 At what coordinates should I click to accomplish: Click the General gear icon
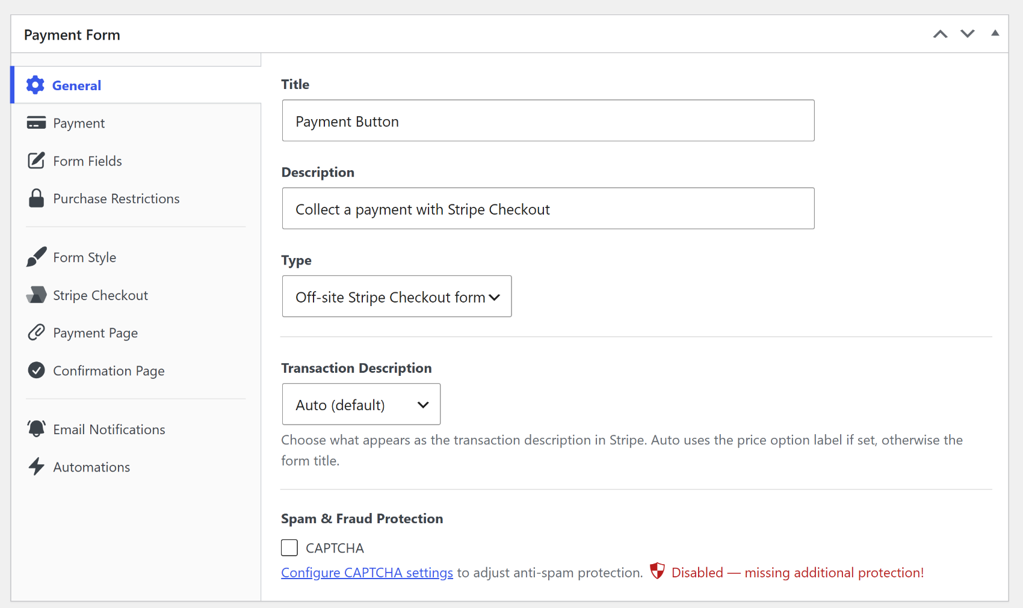(x=36, y=85)
